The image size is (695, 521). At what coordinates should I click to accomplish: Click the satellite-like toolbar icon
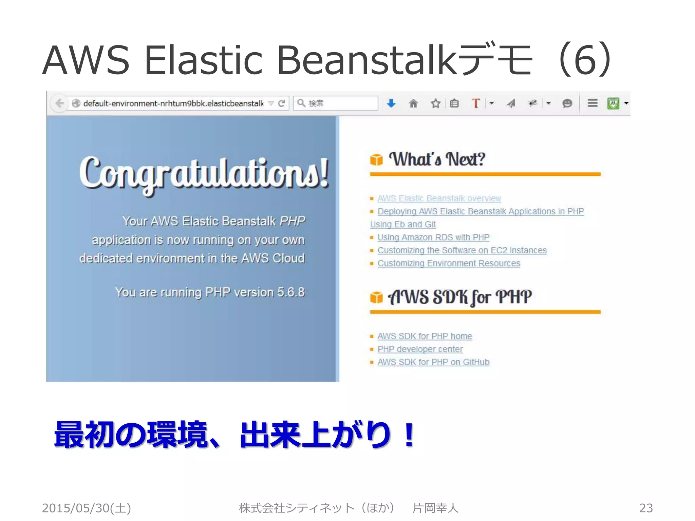(533, 103)
